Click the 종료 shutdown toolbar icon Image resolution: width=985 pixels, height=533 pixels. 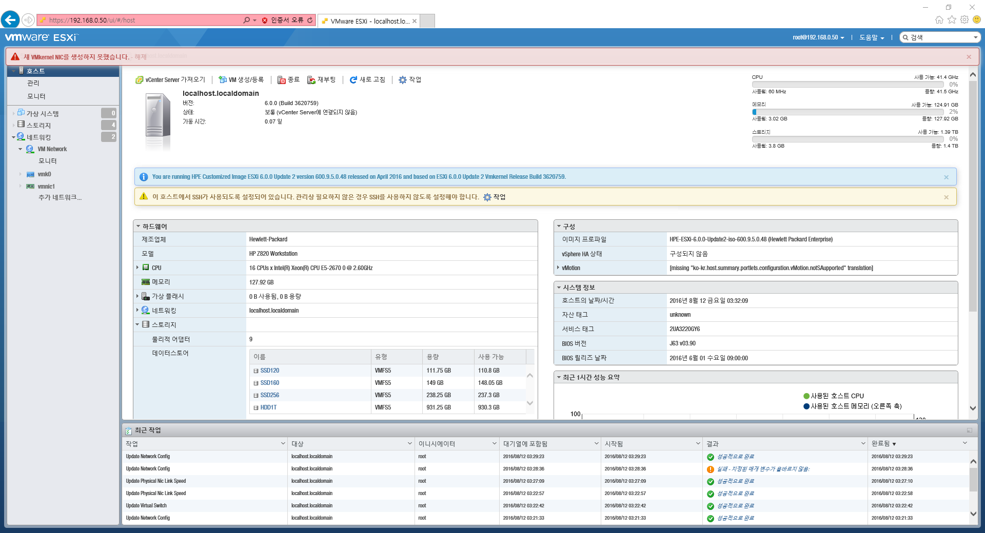(281, 80)
